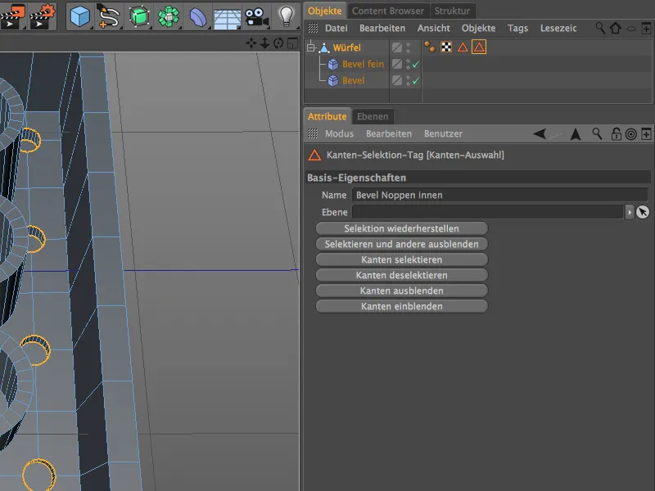The image size is (655, 491).
Task: Click the Kanten ausblenden button
Action: pyautogui.click(x=401, y=291)
